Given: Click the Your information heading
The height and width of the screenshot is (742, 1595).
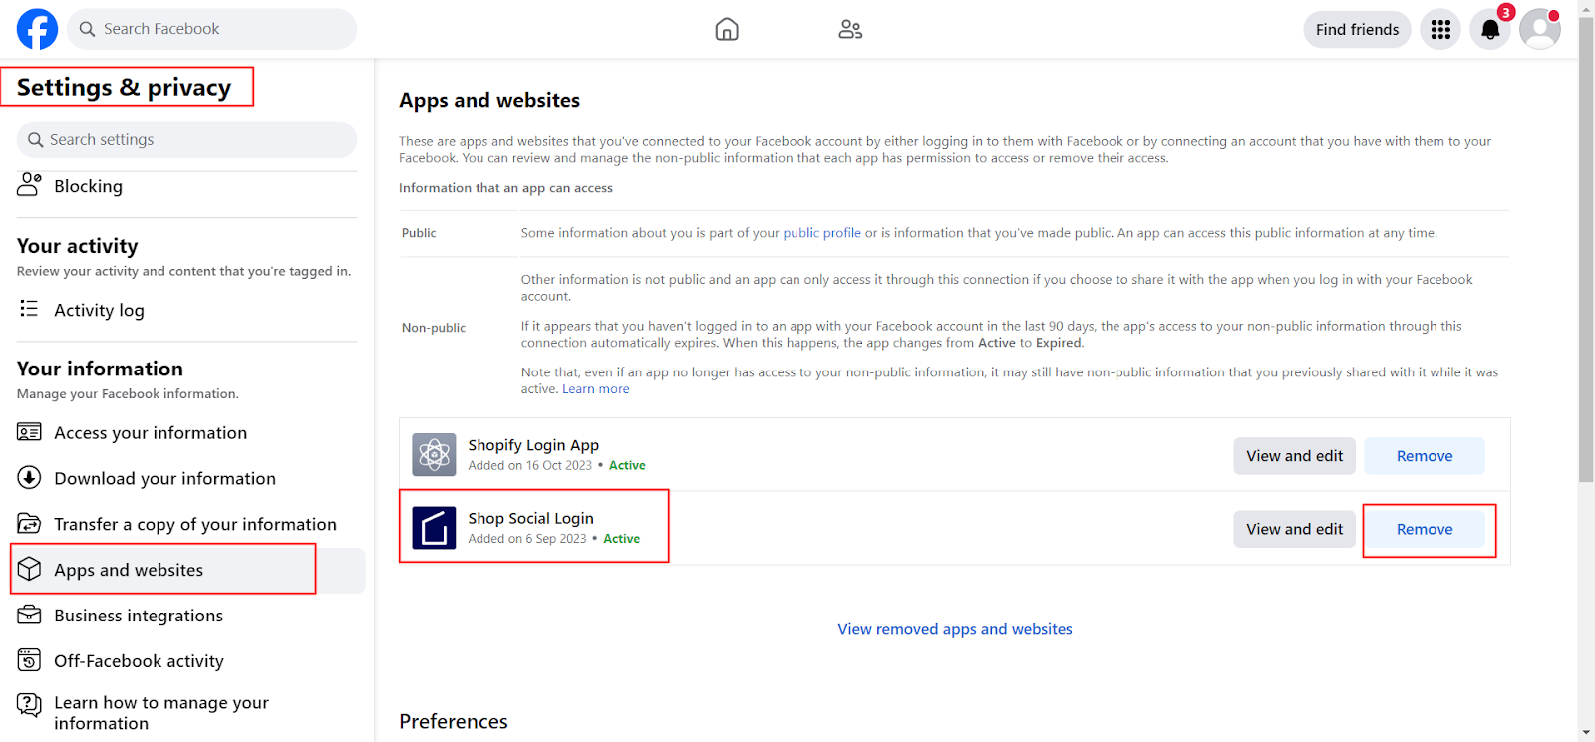Looking at the screenshot, I should (x=100, y=369).
